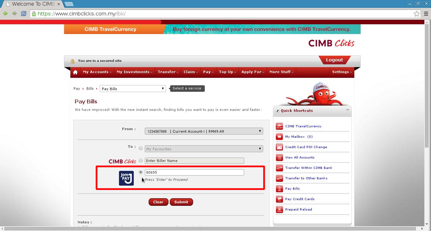431x231 pixels.
Task: Click the CIMB TravelCurrency shortcut icon
Action: point(279,126)
